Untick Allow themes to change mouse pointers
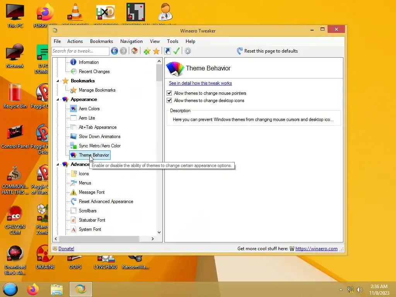The image size is (396, 297). (x=169, y=93)
